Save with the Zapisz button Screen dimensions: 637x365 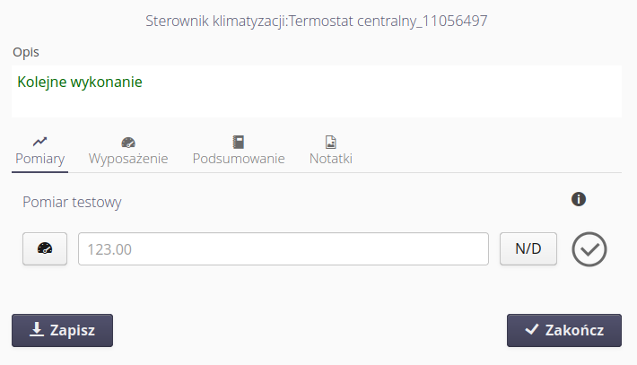(62, 329)
